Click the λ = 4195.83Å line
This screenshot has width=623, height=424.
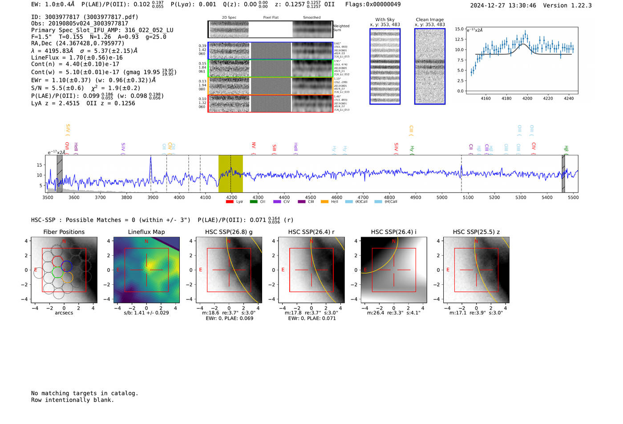[x=84, y=51]
